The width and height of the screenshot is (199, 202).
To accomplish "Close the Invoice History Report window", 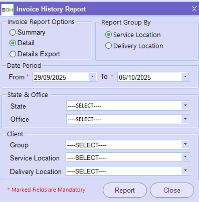I will pyautogui.click(x=194, y=9).
